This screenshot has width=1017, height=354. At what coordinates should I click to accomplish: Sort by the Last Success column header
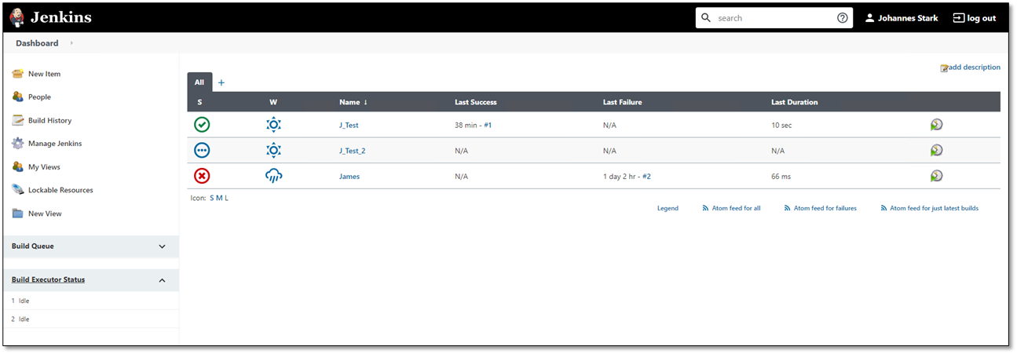click(x=475, y=102)
